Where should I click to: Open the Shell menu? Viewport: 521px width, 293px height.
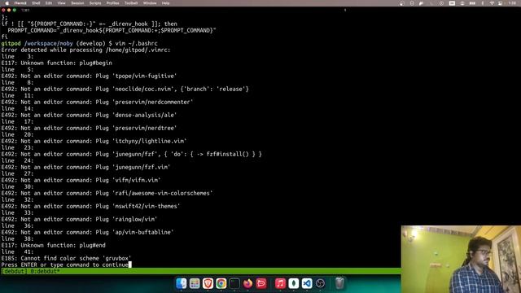point(36,3)
